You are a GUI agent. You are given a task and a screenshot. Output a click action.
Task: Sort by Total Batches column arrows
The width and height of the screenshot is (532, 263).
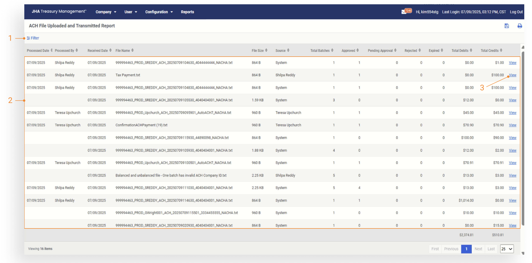pos(332,50)
